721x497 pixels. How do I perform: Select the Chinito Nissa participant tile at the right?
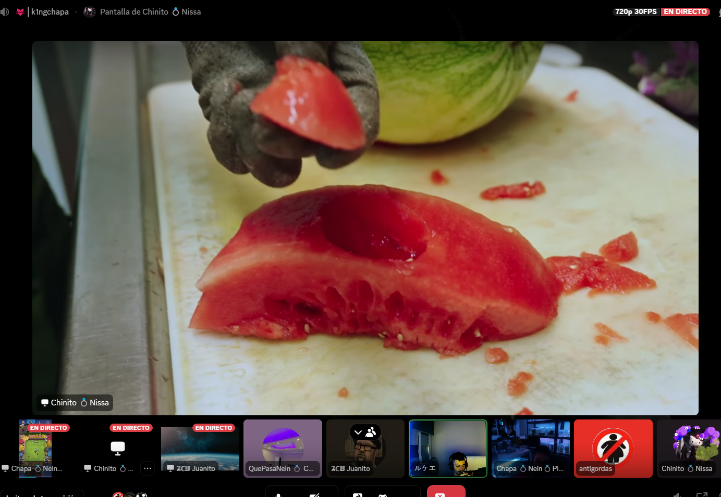[x=689, y=449]
